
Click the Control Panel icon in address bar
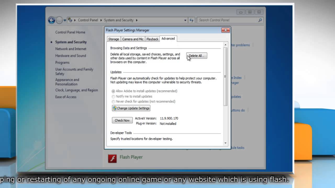tap(70, 20)
